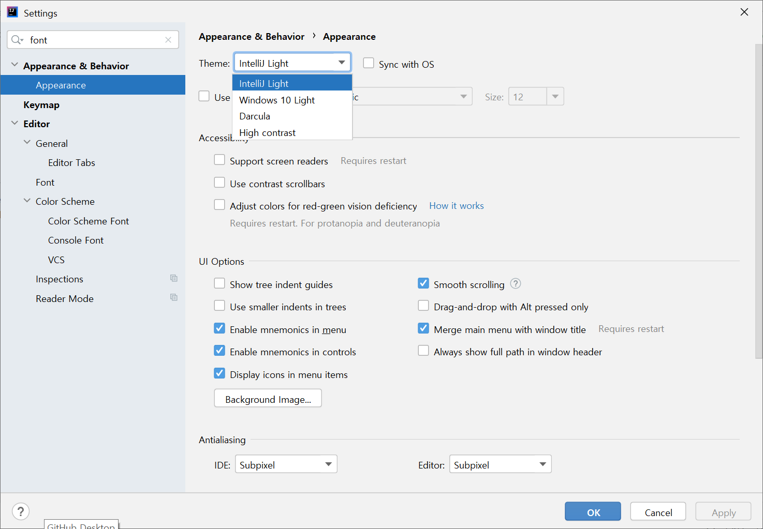Cancel the Settings dialog
The width and height of the screenshot is (763, 529).
[x=658, y=511]
